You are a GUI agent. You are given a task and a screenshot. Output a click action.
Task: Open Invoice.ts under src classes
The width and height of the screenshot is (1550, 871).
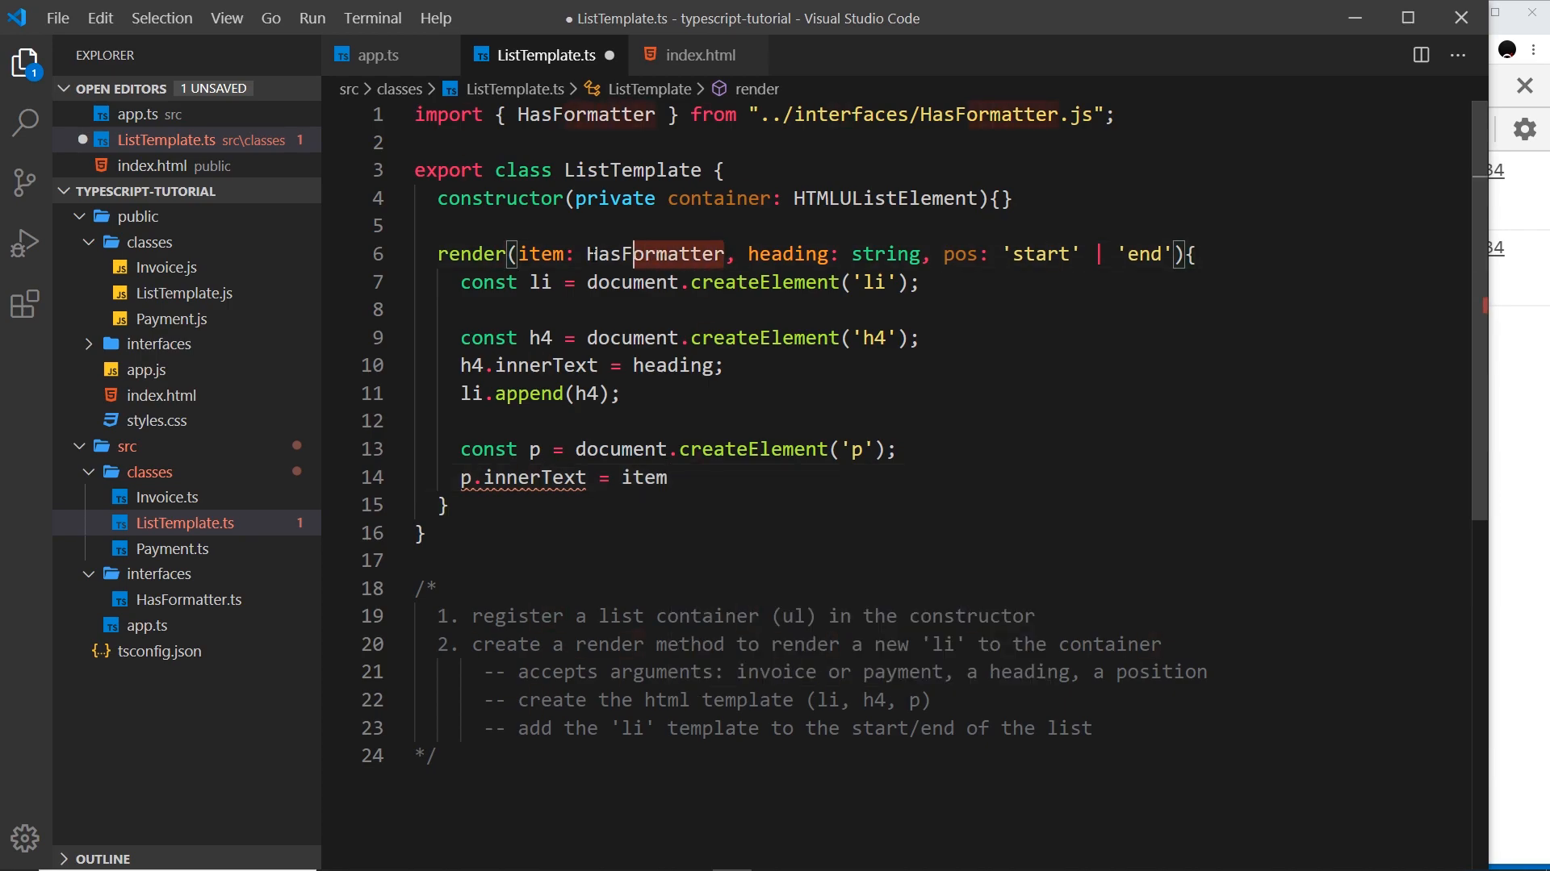click(x=166, y=497)
